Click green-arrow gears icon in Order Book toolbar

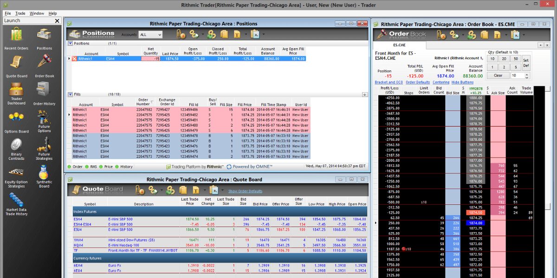pyautogui.click(x=472, y=34)
